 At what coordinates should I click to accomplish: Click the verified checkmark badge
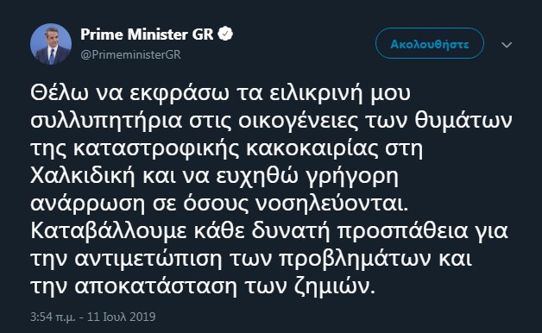pyautogui.click(x=225, y=34)
